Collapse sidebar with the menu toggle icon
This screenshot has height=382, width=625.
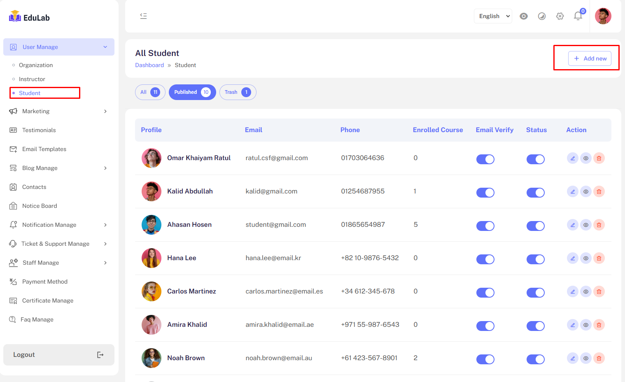[x=143, y=16]
